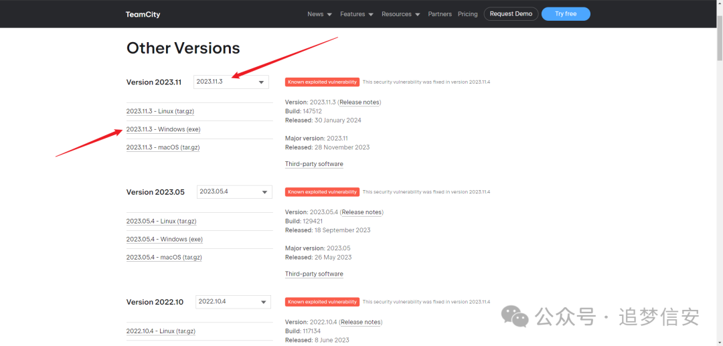This screenshot has height=346, width=723.
Task: Click Released: 18 September 2023 text
Action: (327, 230)
